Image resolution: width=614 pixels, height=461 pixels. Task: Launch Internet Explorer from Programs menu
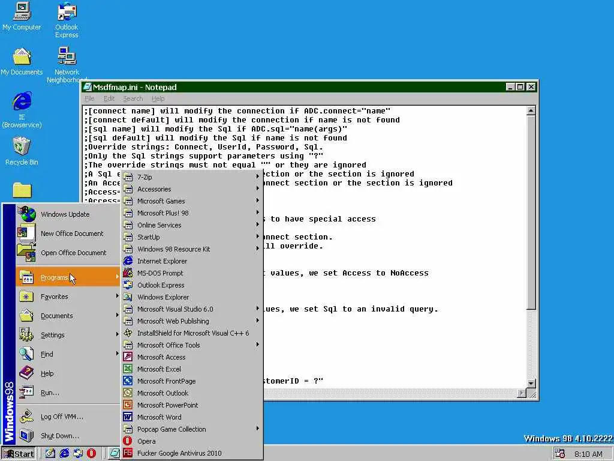point(192,261)
